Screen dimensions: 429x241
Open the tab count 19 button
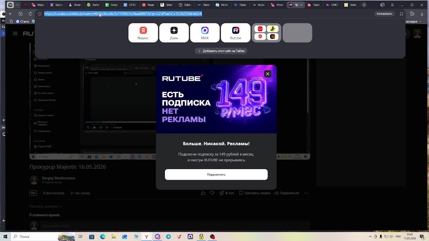10,5
